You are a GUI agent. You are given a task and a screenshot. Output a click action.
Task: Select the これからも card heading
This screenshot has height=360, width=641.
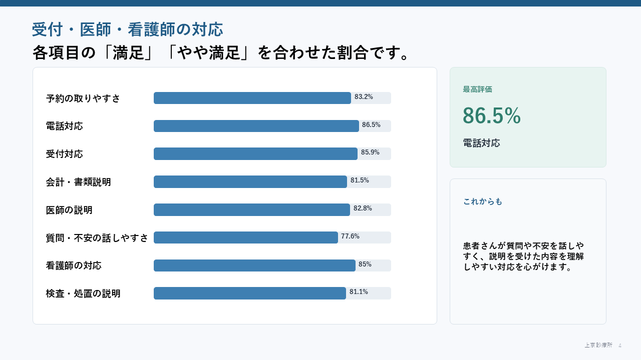483,201
